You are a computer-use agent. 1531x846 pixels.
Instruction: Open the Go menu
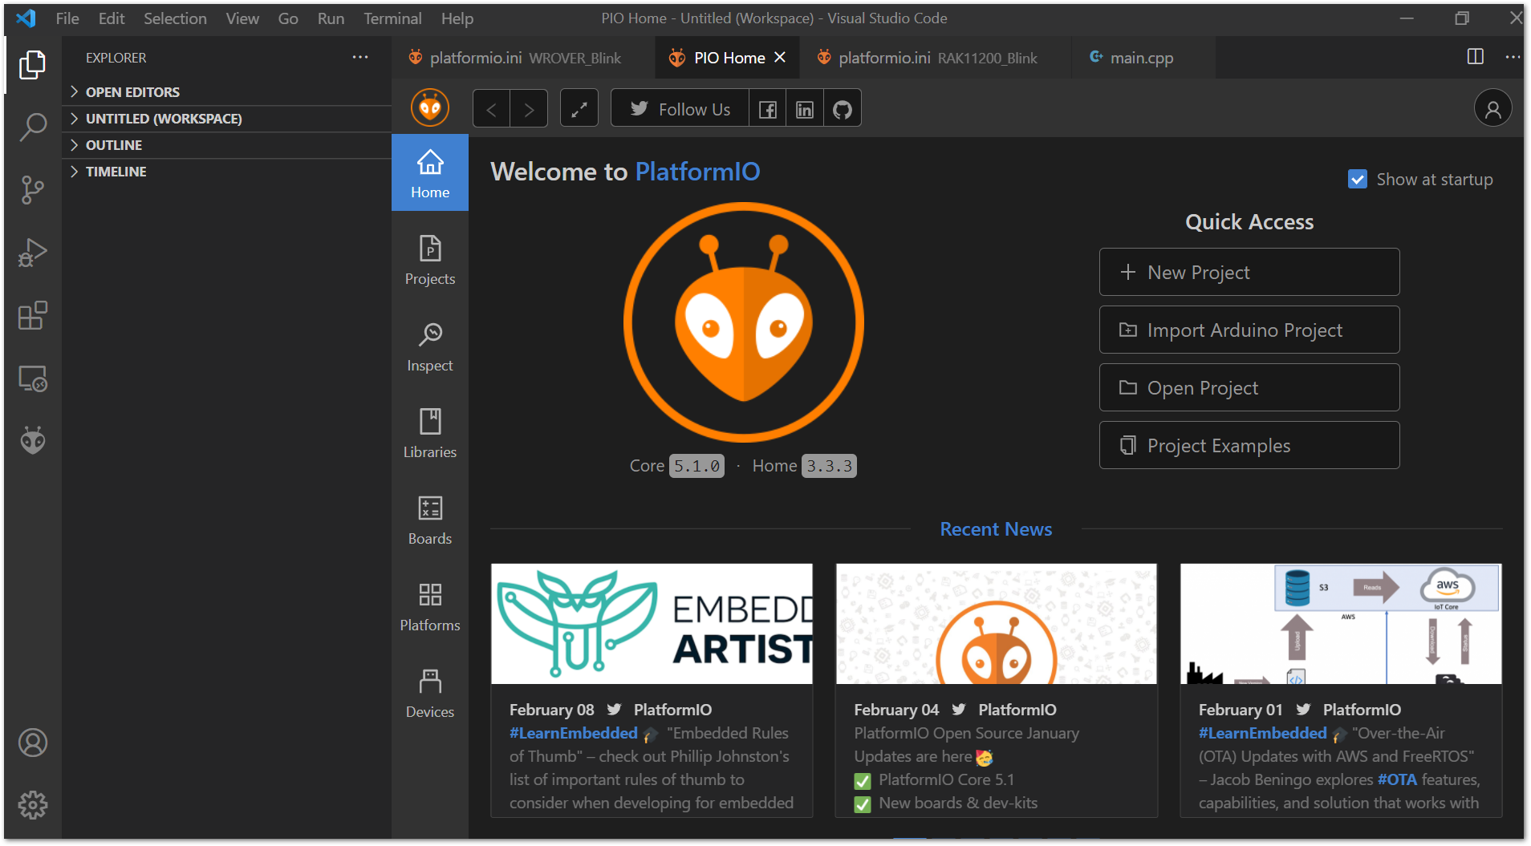pos(287,18)
